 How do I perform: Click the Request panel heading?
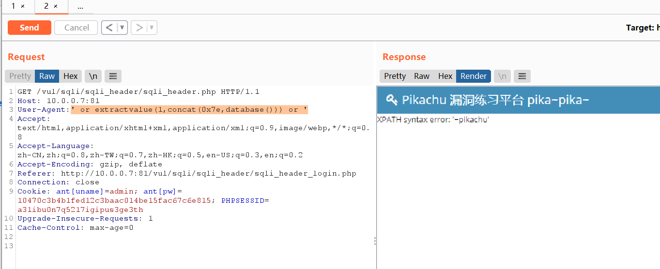click(x=26, y=57)
